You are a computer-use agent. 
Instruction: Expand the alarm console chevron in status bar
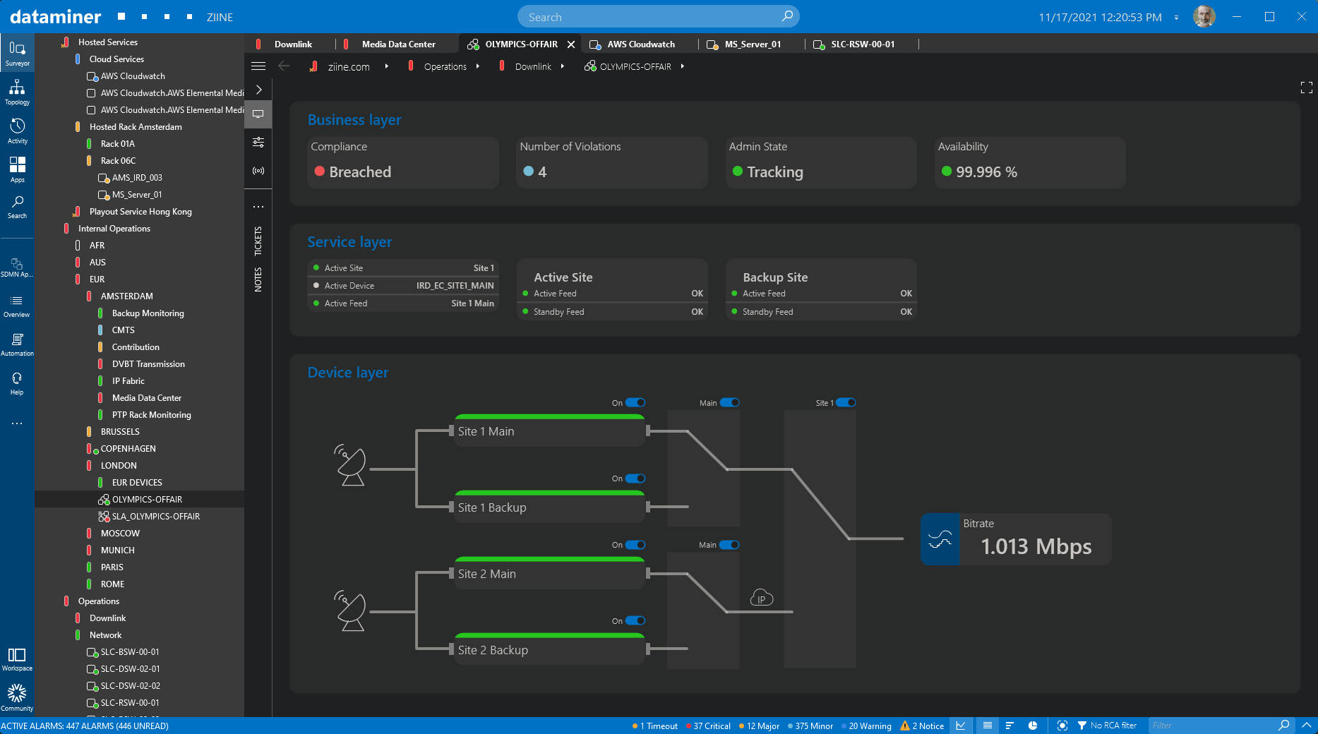pyautogui.click(x=1307, y=725)
